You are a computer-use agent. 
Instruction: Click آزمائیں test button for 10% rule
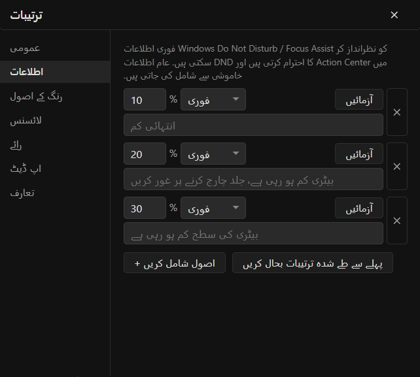359,99
